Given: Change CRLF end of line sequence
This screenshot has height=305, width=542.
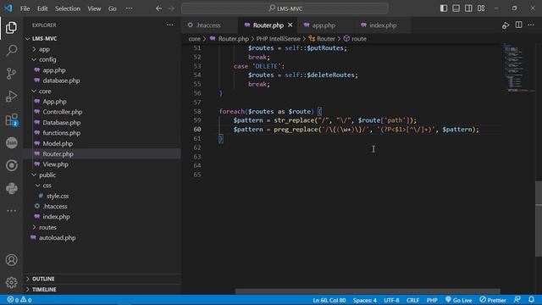Looking at the screenshot, I should pos(412,300).
